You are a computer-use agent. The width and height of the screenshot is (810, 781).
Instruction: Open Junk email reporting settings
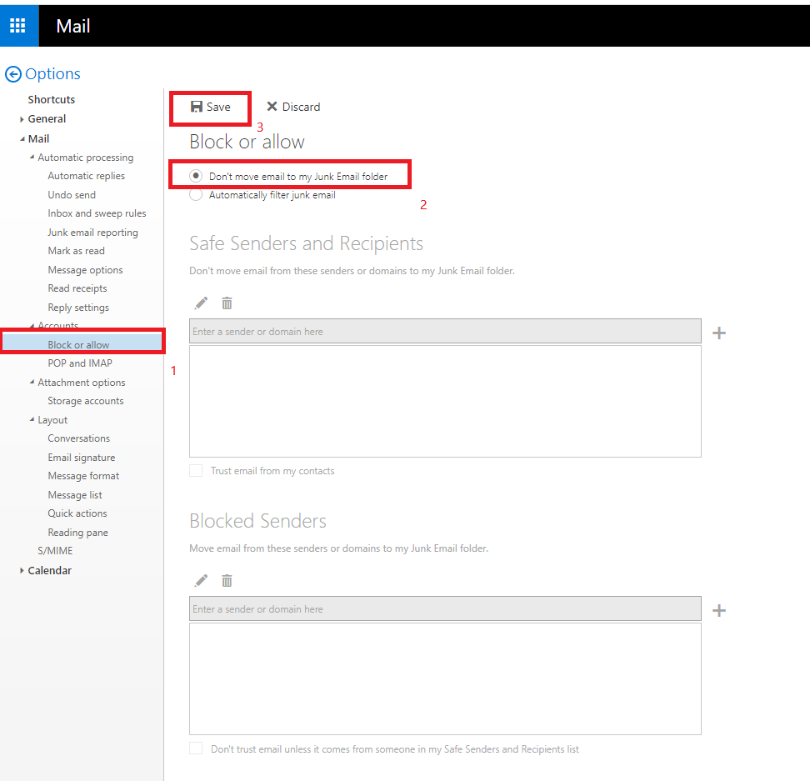coord(92,233)
